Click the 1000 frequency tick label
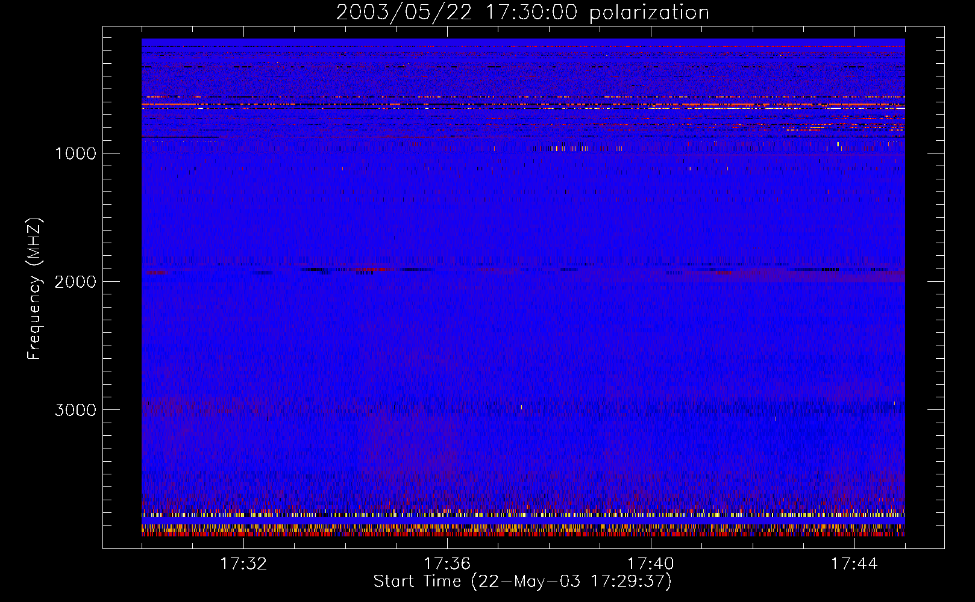 76,154
